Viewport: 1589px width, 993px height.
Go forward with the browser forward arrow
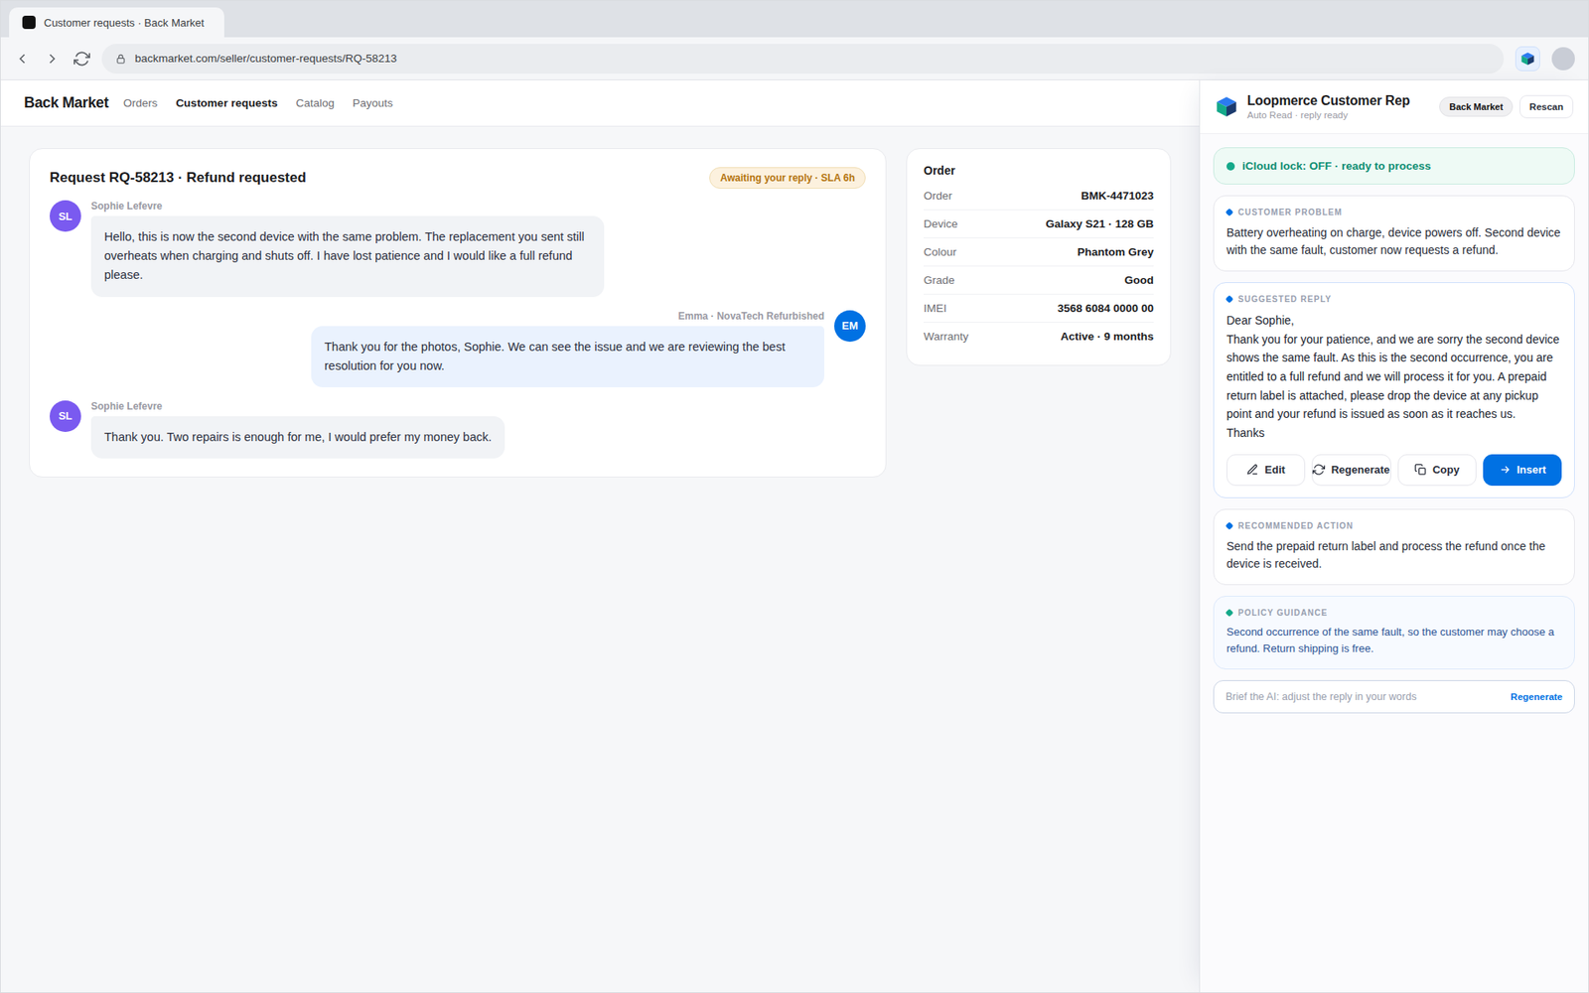point(52,59)
